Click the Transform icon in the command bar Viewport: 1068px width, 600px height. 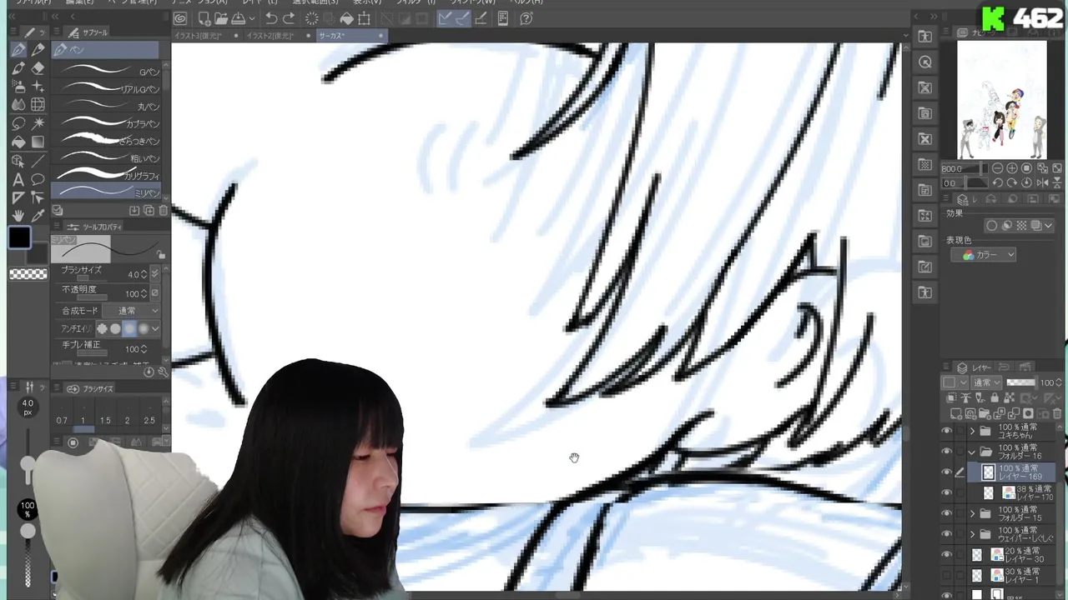point(364,18)
